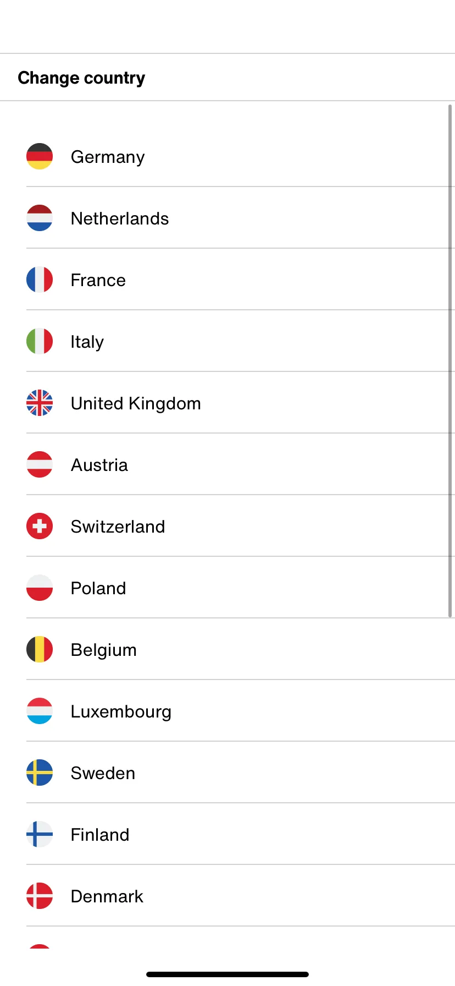Tap the Change country header
The height and width of the screenshot is (986, 455).
(81, 78)
